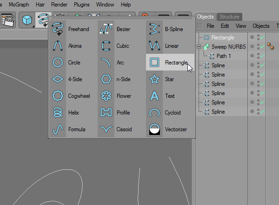Create a Circle spline
Image resolution: width=279 pixels, height=205 pixels.
point(73,63)
